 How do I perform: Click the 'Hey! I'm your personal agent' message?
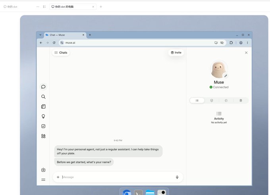[x=108, y=151]
